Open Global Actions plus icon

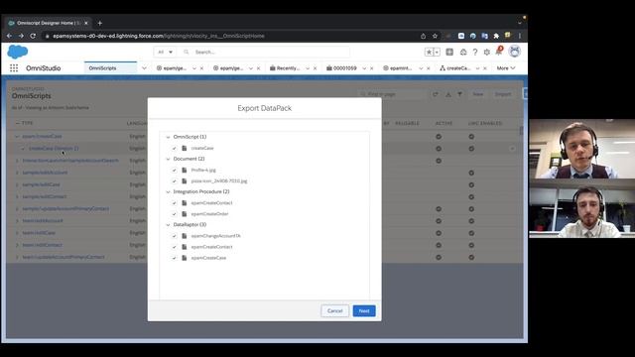(449, 52)
